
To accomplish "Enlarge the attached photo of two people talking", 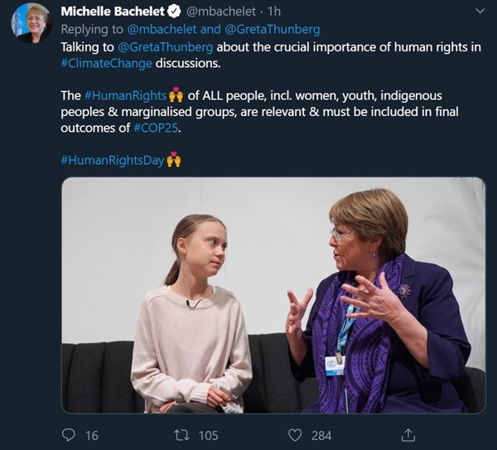I will [273, 295].
